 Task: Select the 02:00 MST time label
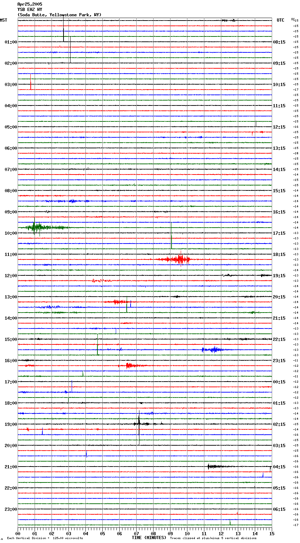click(11, 63)
